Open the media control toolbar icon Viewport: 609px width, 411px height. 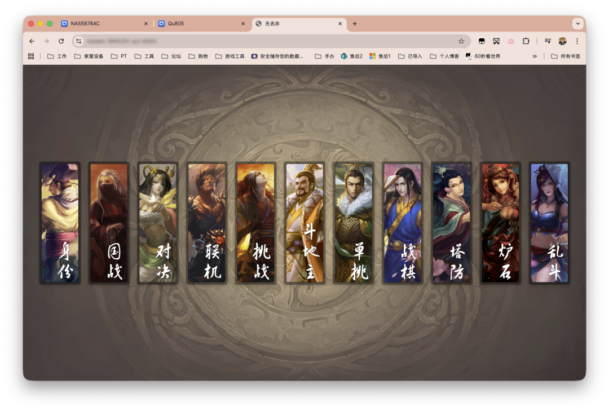coord(548,41)
